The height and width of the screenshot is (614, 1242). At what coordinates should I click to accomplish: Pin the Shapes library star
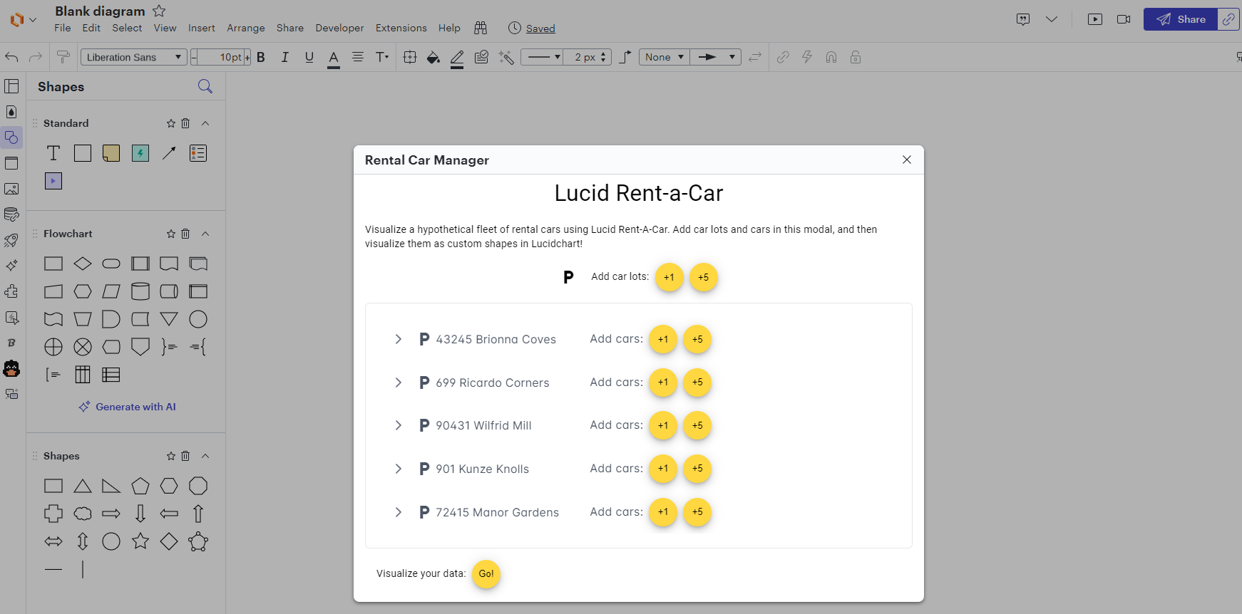tap(171, 456)
